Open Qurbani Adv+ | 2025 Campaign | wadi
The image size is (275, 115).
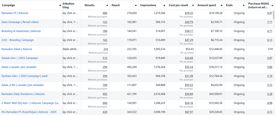[25, 76]
